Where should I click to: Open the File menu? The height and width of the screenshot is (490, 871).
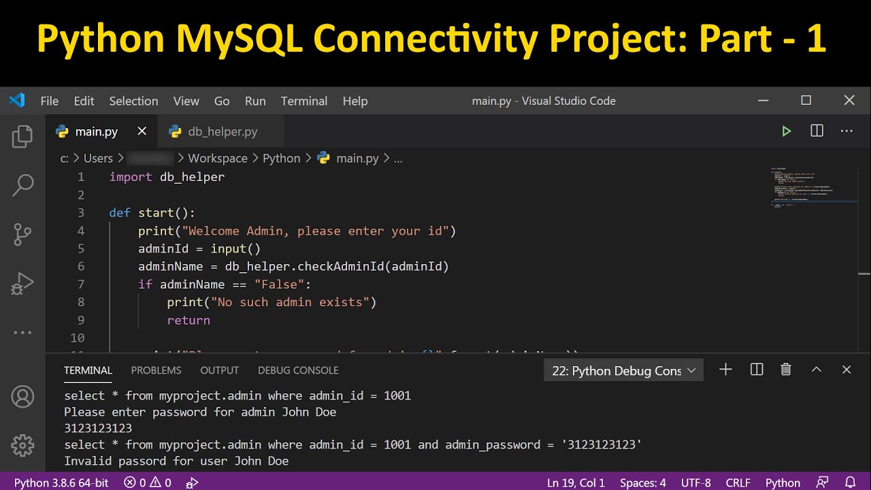(50, 101)
